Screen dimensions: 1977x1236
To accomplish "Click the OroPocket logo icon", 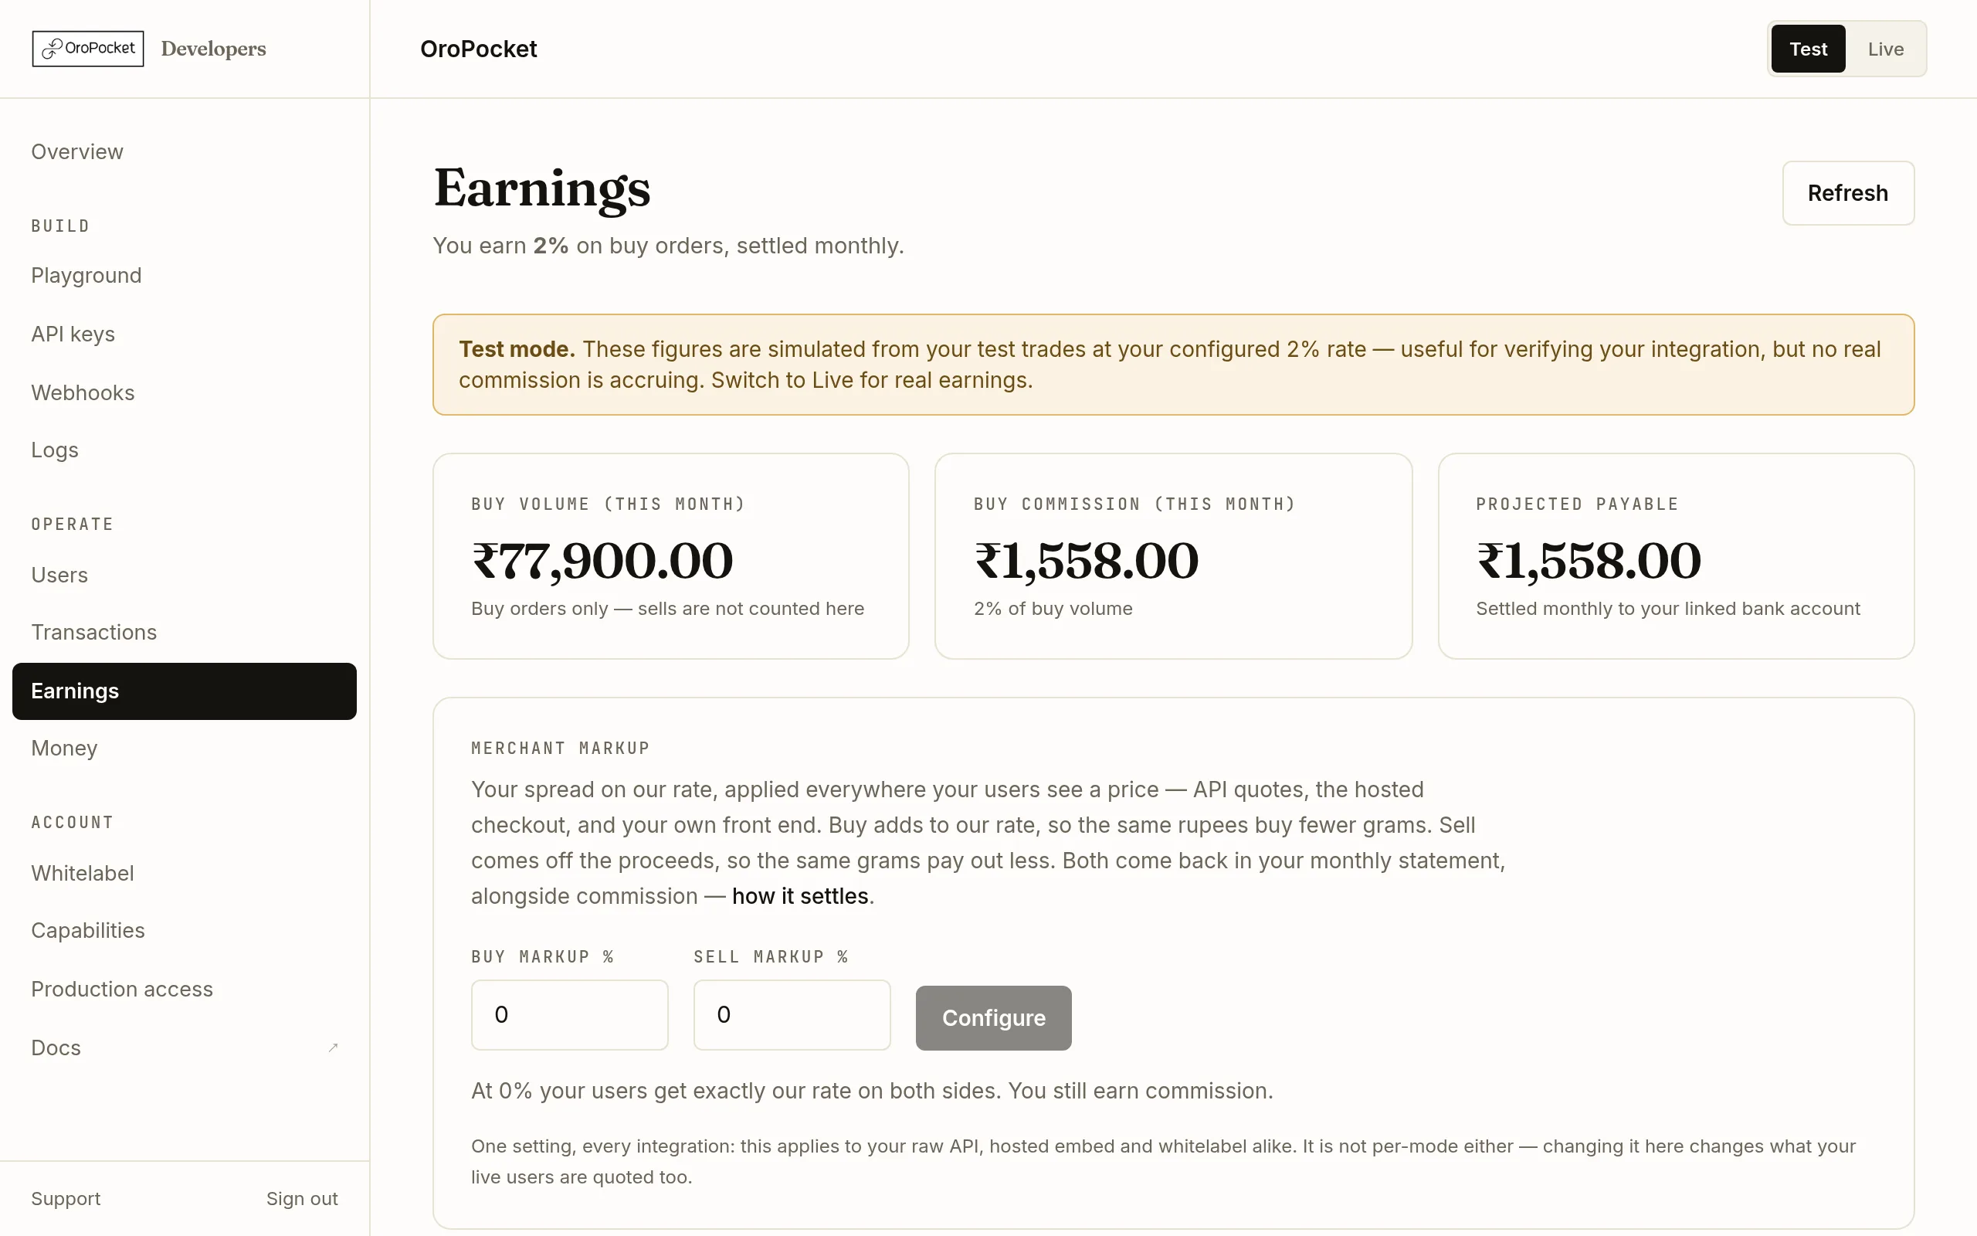I will [x=53, y=49].
